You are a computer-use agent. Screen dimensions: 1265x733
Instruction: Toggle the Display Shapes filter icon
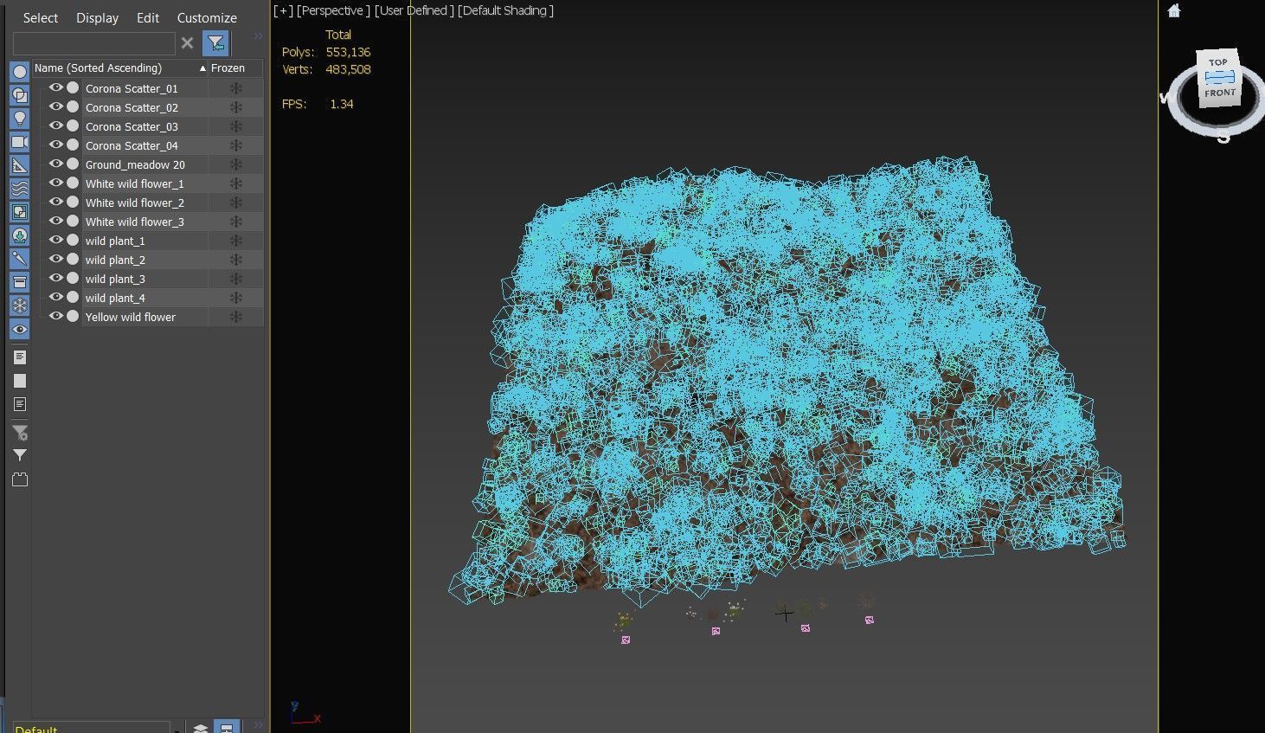click(19, 95)
